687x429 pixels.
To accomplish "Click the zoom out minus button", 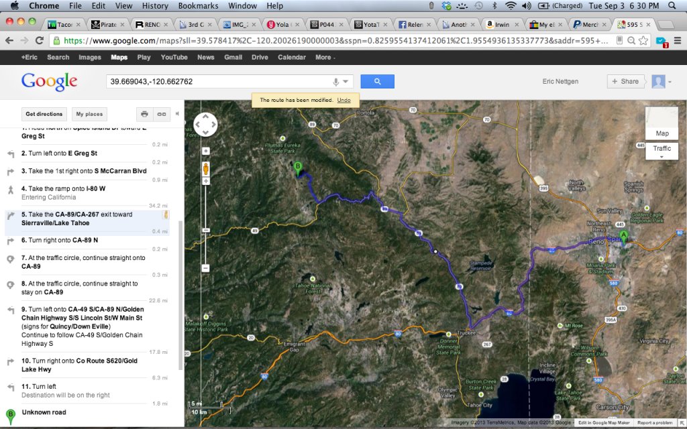I will pos(205,268).
